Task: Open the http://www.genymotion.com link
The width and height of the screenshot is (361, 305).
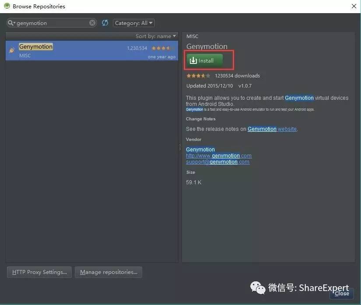Action: click(219, 156)
